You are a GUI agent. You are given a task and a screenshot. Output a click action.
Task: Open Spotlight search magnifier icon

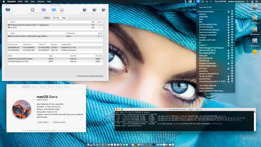tap(247, 2)
